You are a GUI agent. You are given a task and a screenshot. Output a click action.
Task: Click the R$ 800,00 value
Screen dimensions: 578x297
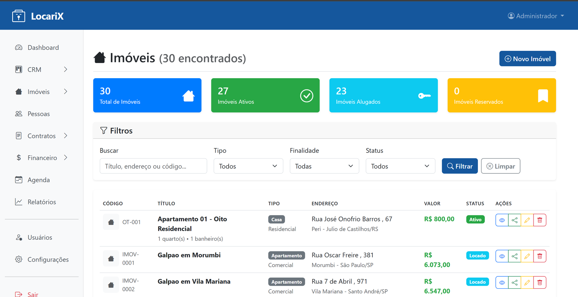click(439, 219)
